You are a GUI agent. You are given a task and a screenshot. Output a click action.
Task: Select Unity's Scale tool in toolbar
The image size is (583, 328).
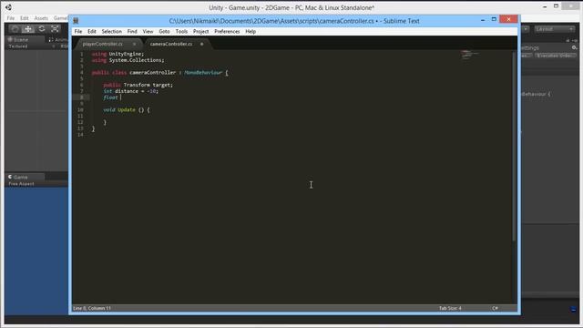[x=55, y=28]
